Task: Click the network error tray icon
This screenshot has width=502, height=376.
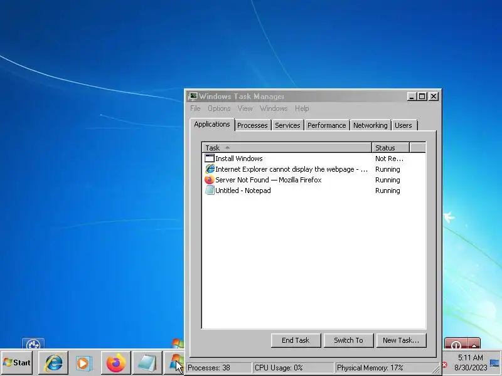Action: point(444,365)
